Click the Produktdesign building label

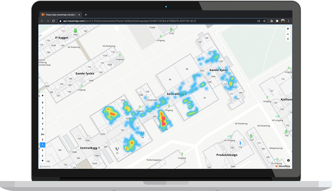227,155
